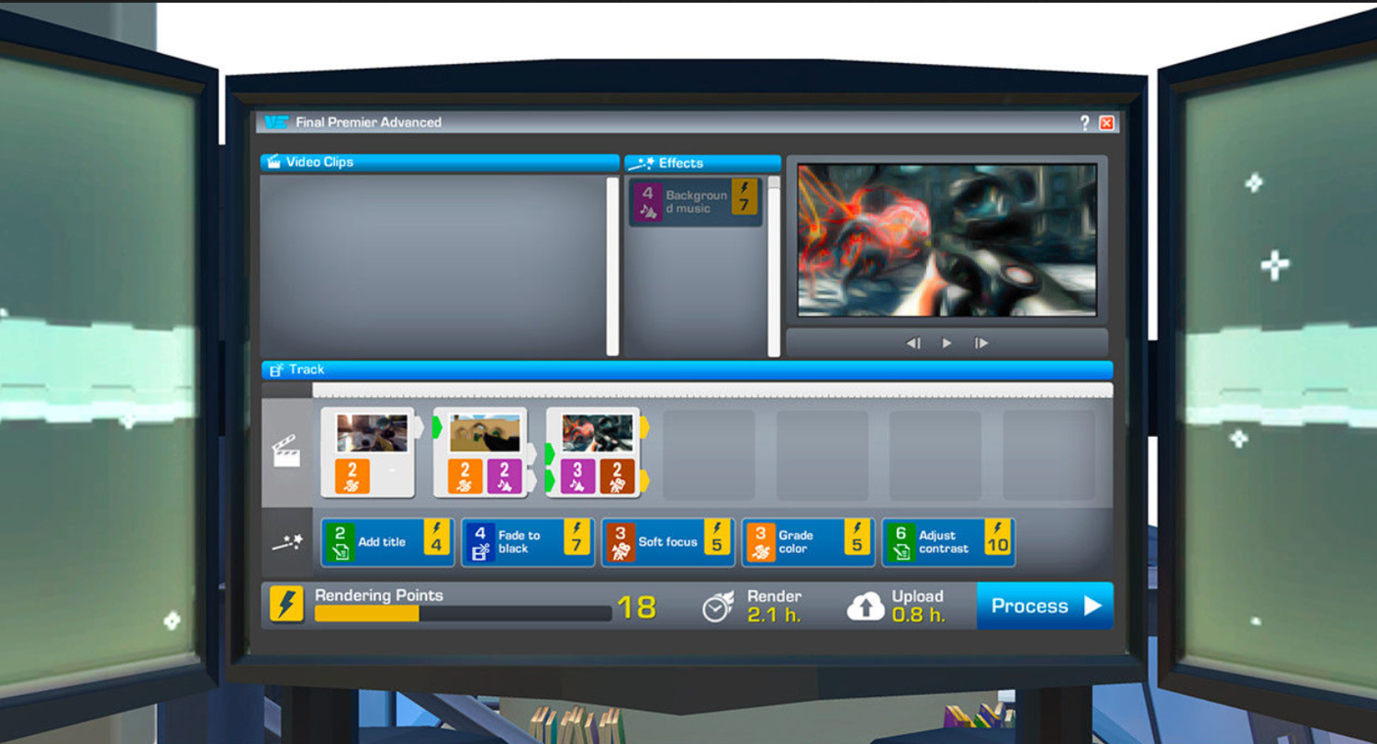Select the Adjust contrast effect
The image size is (1377, 744).
tap(947, 542)
